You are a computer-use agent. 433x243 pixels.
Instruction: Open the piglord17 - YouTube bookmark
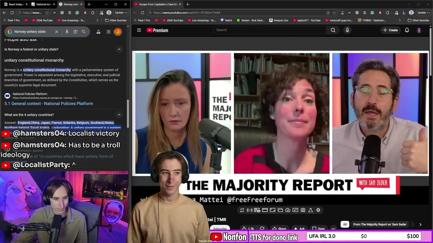306,20
